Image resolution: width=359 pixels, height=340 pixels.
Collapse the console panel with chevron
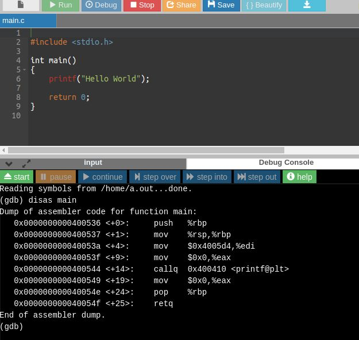(9, 164)
